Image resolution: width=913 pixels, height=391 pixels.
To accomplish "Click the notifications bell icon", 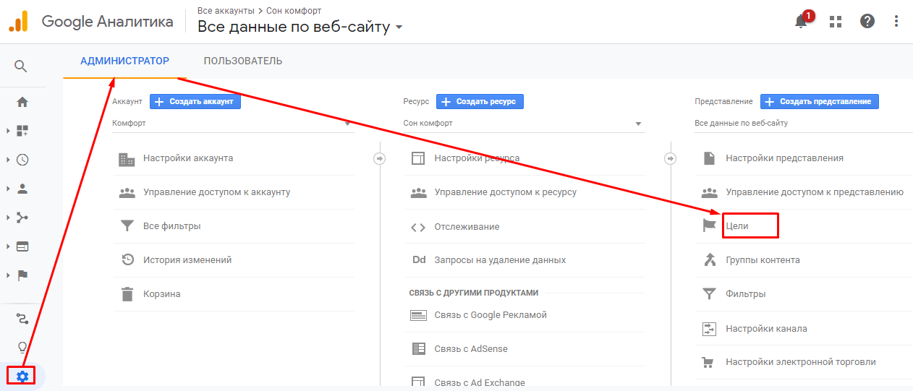I will pos(801,21).
